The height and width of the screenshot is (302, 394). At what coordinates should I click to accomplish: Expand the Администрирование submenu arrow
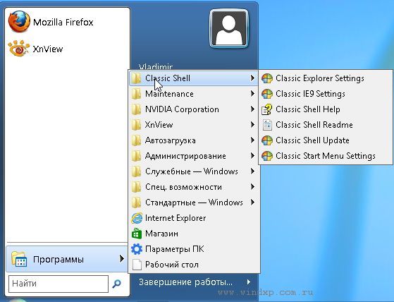coord(252,156)
